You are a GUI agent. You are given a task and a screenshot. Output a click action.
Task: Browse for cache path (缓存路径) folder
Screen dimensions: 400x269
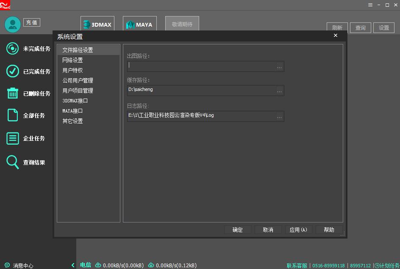(279, 91)
